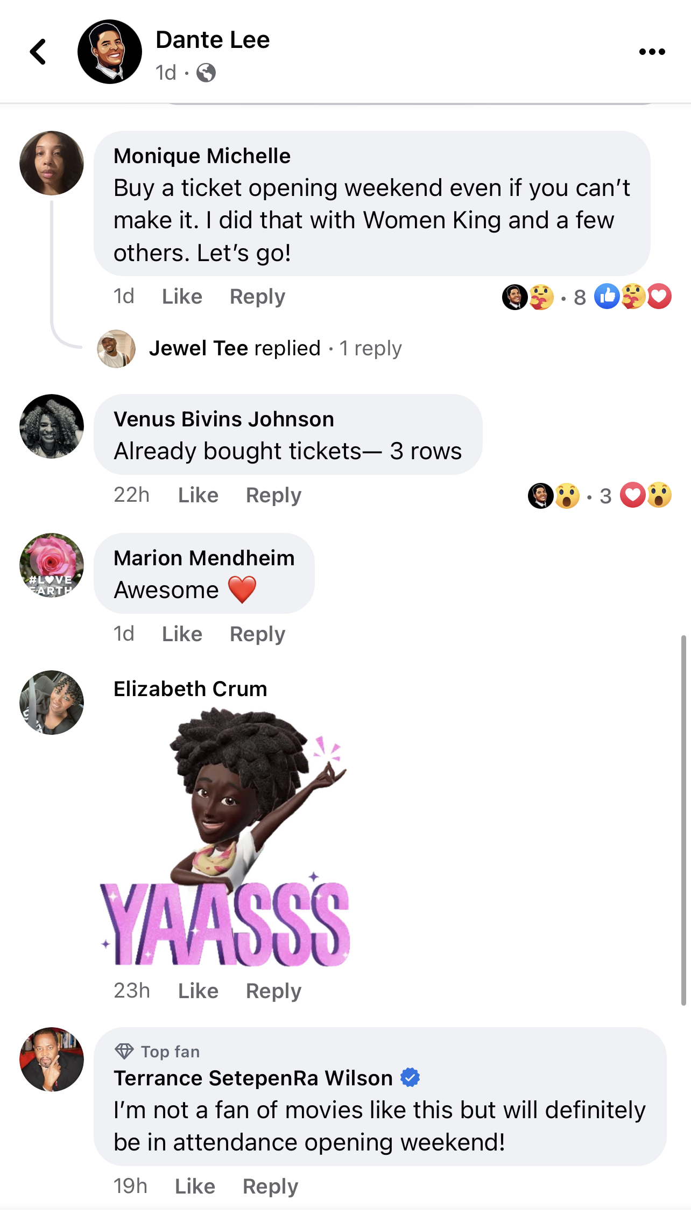Open Elizabeth Crum's profile name link
The height and width of the screenshot is (1214, 691).
click(191, 689)
